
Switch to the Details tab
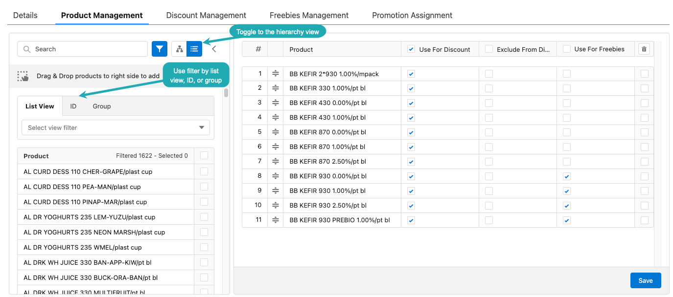point(25,15)
